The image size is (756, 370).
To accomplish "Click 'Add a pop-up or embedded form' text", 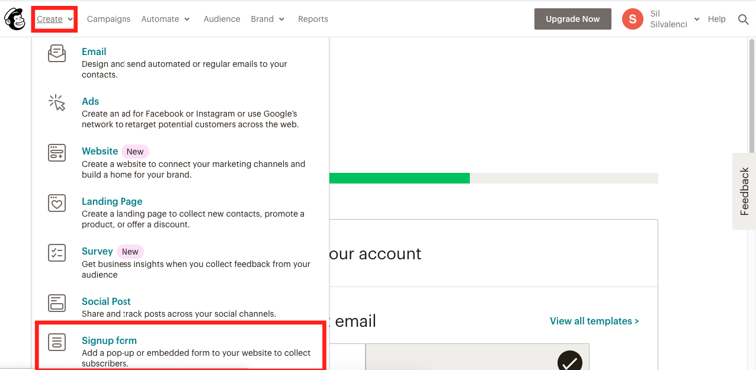I will coord(196,358).
